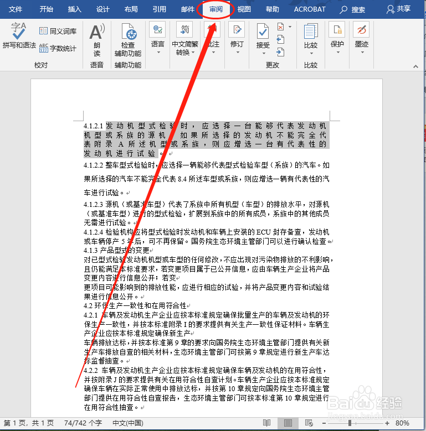
Task: Open the 保护 protect document button
Action: (x=337, y=39)
